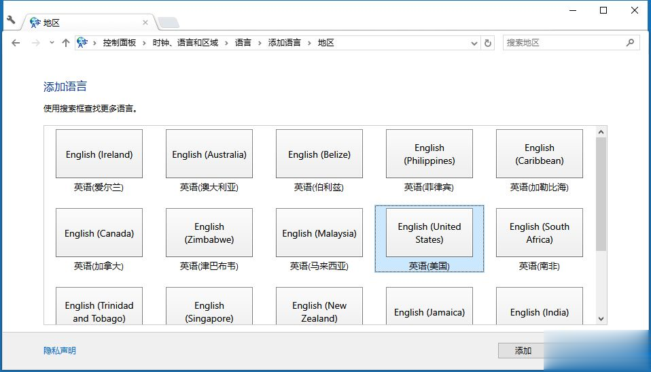Close the 地区 tab
Screen dimensions: 651x372
click(x=145, y=22)
